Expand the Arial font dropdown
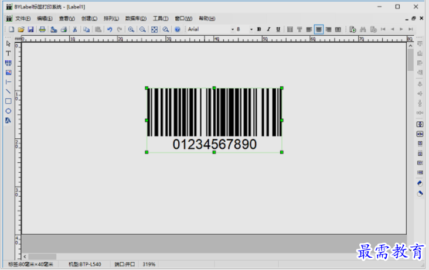Viewport: 429px width, 270px height. click(232, 29)
